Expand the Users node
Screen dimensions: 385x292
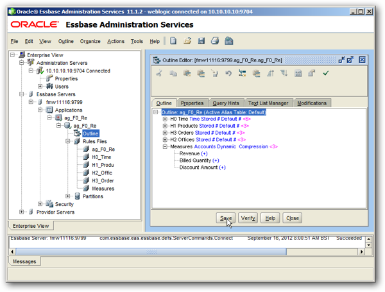40,86
